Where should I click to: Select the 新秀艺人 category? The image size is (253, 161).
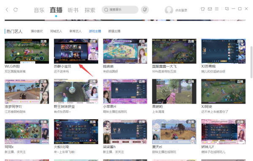[75, 31]
